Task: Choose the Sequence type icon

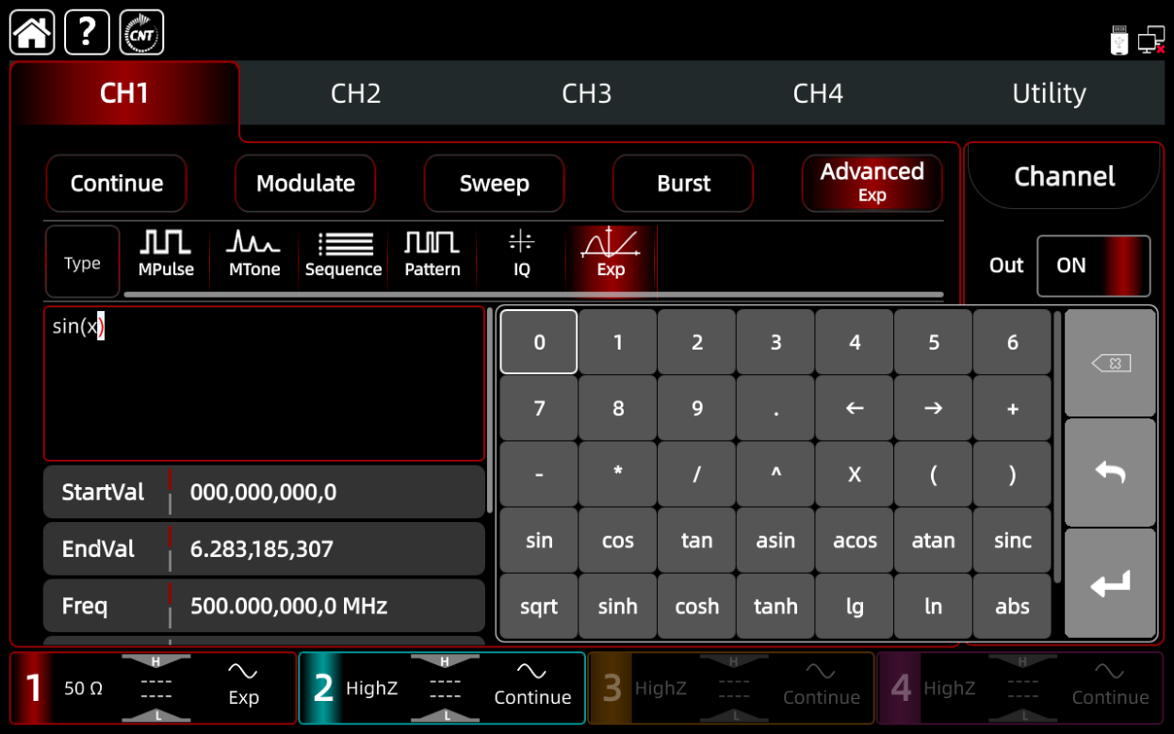Action: 343,254
